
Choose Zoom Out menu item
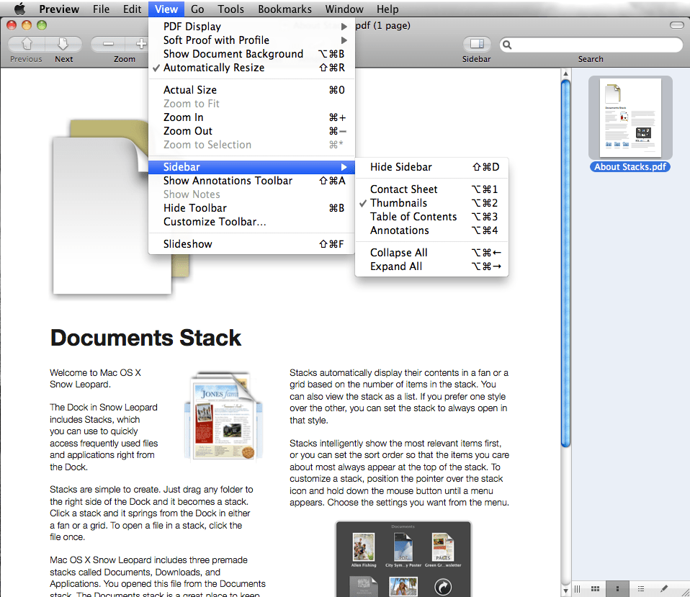(x=251, y=131)
